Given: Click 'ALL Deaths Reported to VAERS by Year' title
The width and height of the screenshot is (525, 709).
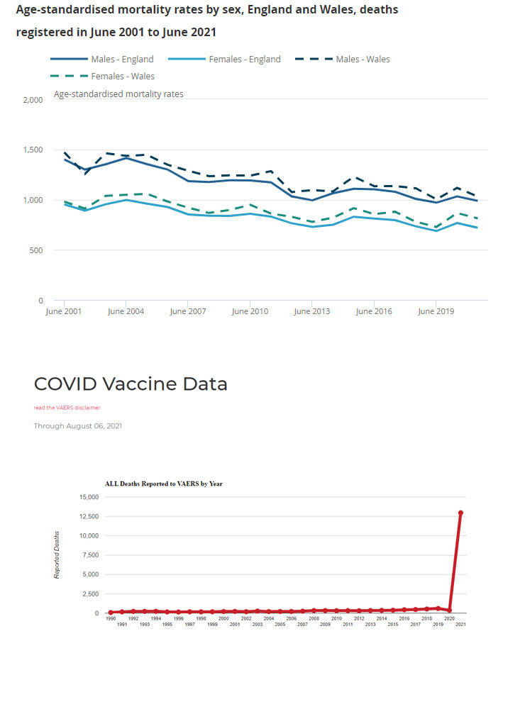Looking at the screenshot, I should coord(164,484).
